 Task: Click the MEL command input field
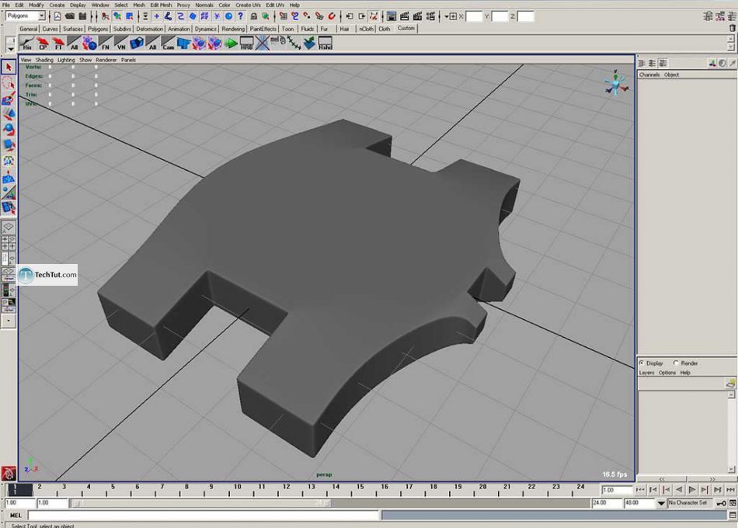pos(204,516)
